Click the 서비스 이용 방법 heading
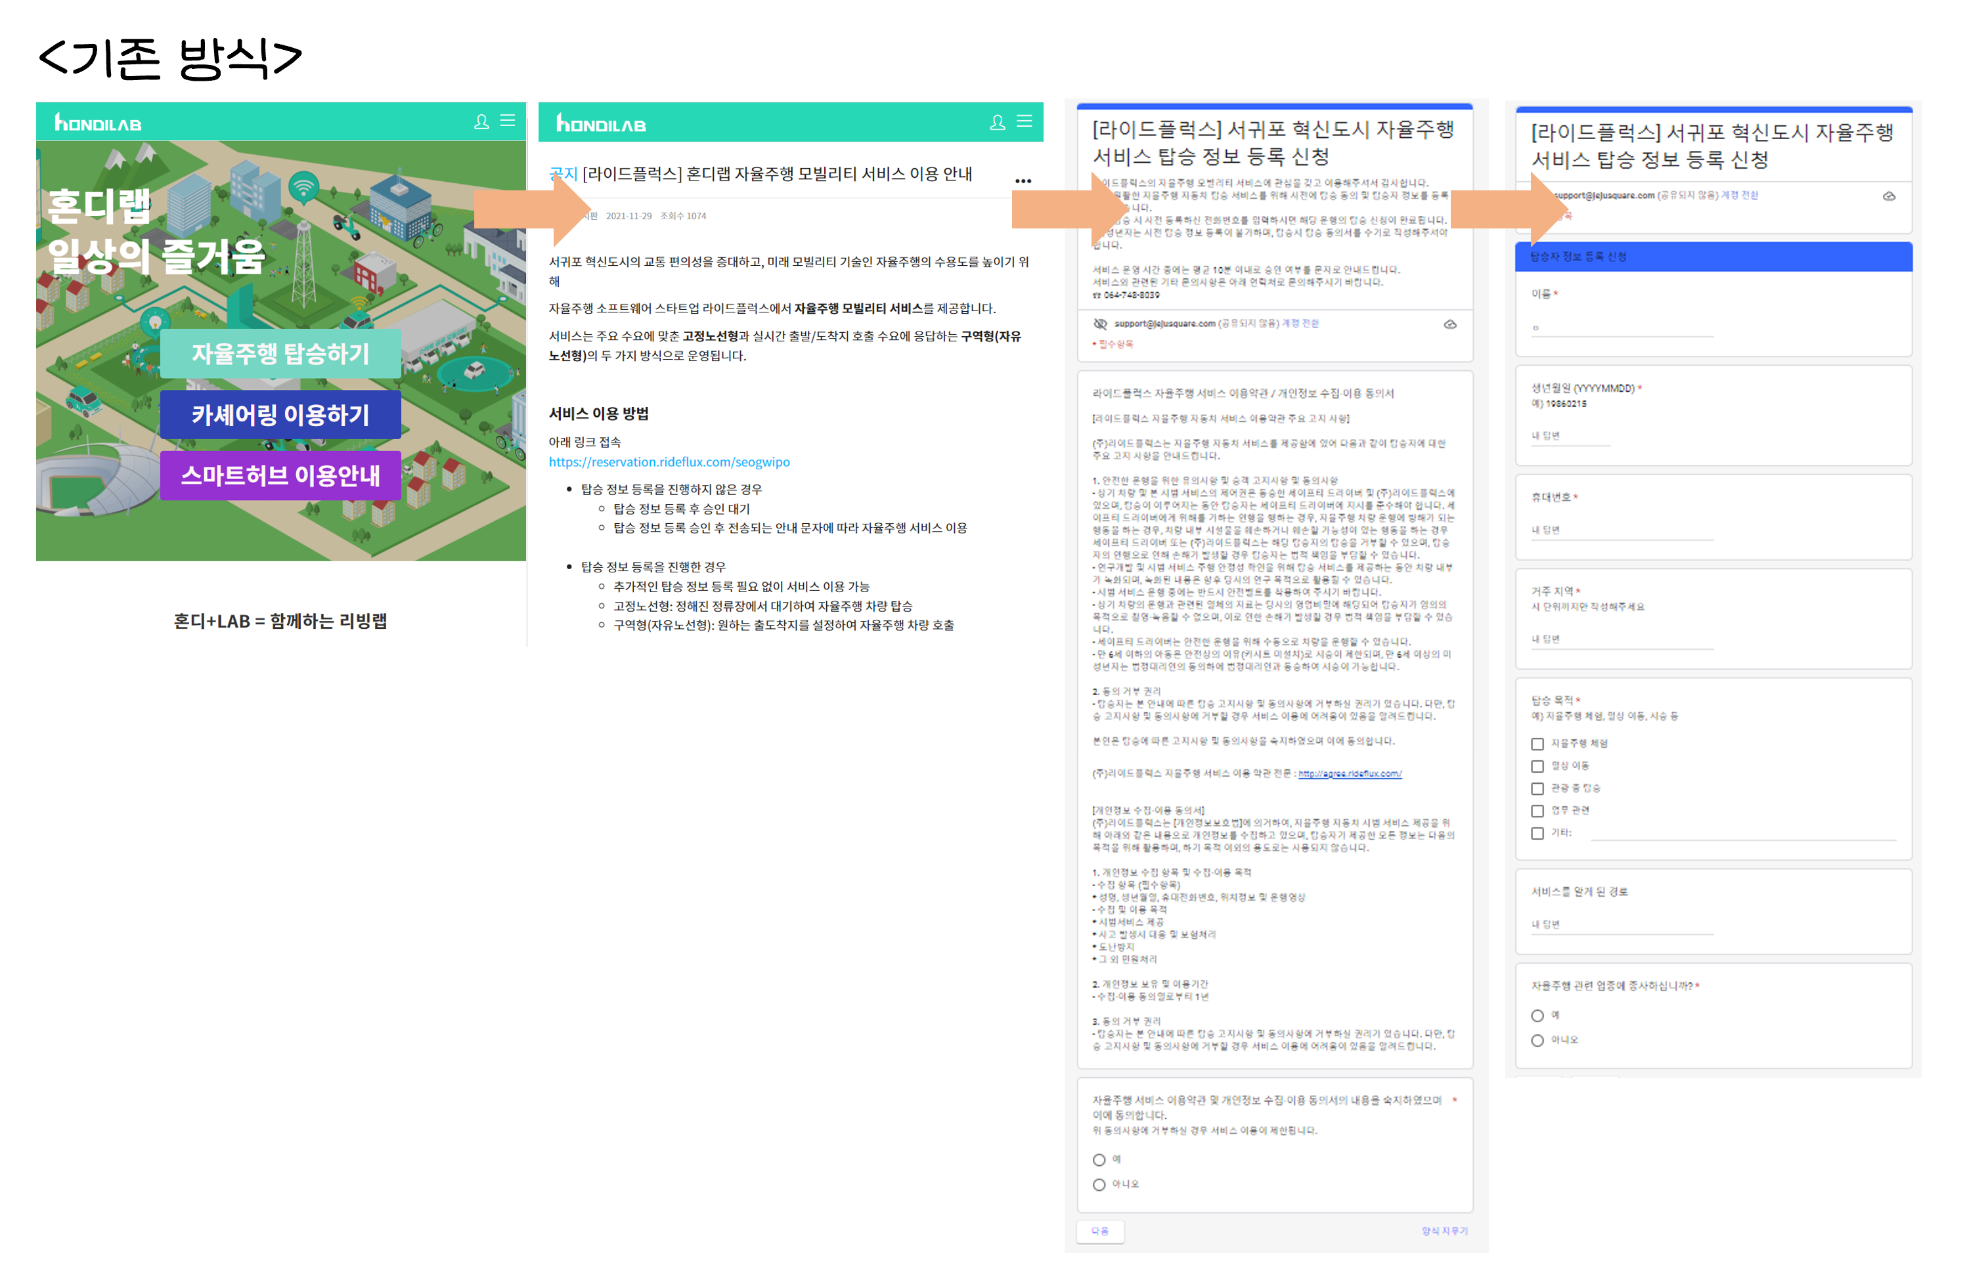1965x1282 pixels. point(598,414)
